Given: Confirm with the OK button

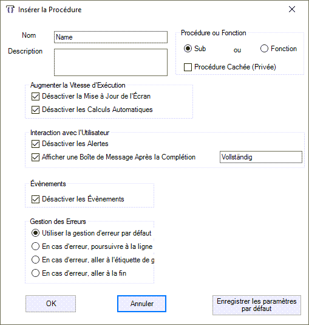Looking at the screenshot, I should [x=50, y=304].
